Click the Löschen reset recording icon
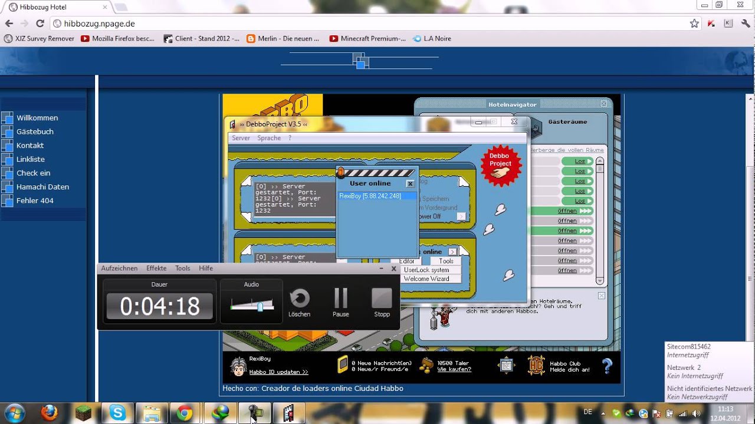This screenshot has width=755, height=424. pos(300,299)
